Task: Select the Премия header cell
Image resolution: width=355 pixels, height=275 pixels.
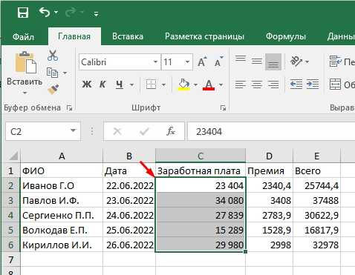Action: [270, 170]
